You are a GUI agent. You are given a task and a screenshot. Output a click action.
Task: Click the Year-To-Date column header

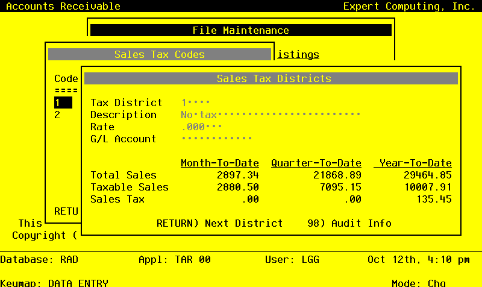(413, 163)
